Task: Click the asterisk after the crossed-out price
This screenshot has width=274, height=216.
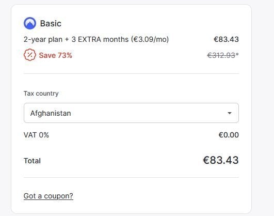Action: point(237,54)
